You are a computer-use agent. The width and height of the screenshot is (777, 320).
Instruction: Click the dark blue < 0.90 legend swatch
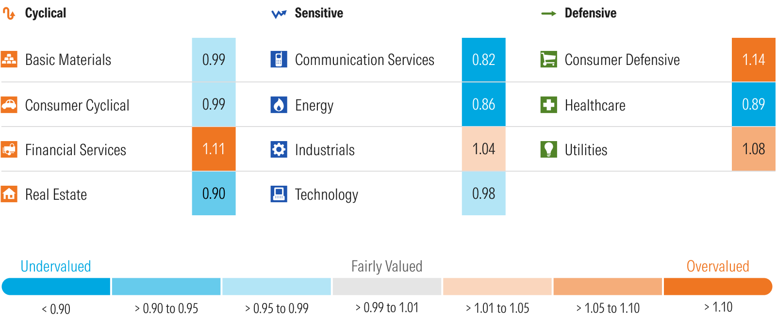pyautogui.click(x=56, y=287)
